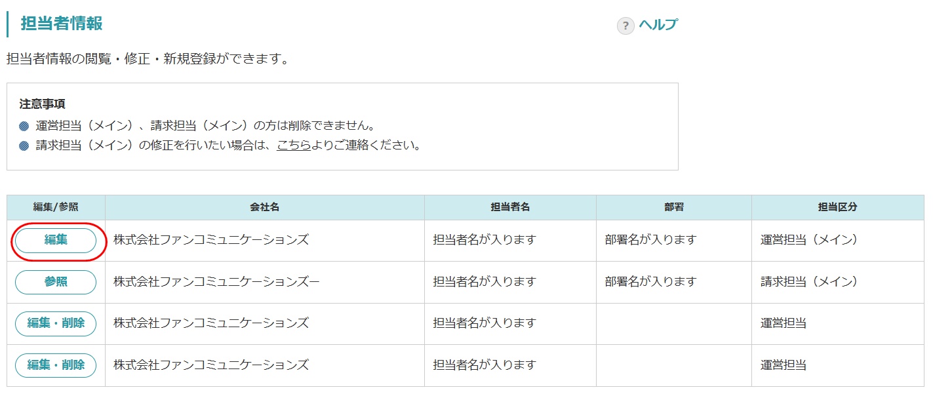Click the 注意事項 notice heading

coord(43,104)
